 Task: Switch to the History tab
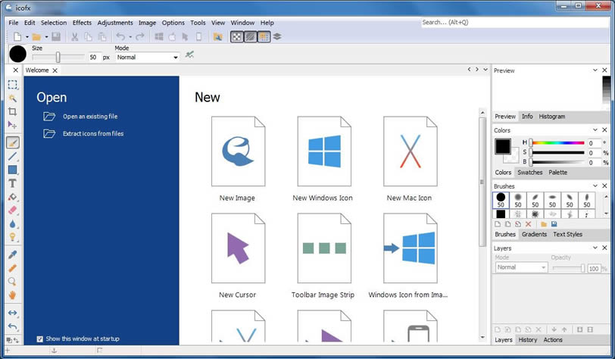[528, 340]
